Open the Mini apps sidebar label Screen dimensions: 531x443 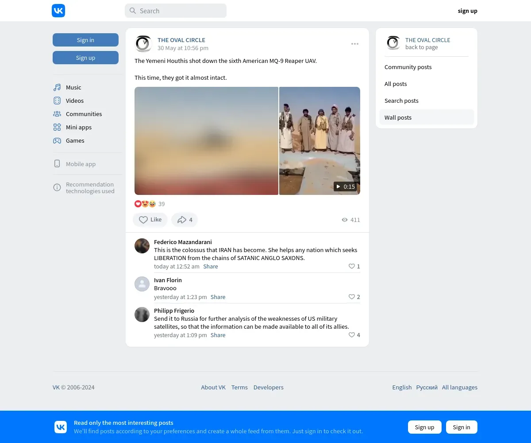79,127
